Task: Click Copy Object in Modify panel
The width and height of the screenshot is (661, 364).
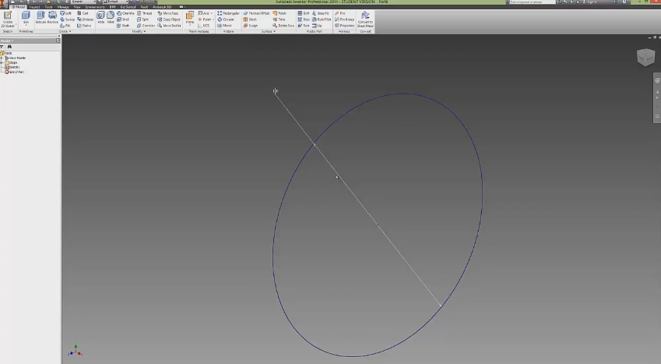Action: pos(169,19)
